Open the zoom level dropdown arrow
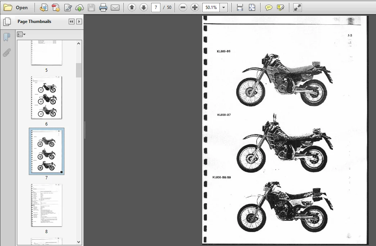 pyautogui.click(x=224, y=8)
